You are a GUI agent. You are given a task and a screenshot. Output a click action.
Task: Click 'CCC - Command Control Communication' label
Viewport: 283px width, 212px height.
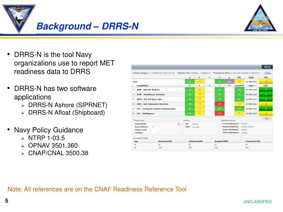[x=156, y=109]
